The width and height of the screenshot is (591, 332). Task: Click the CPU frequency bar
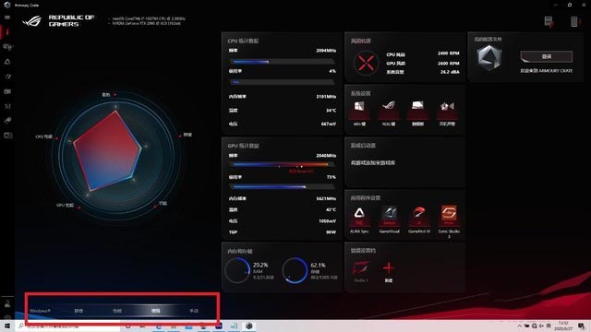click(x=282, y=62)
